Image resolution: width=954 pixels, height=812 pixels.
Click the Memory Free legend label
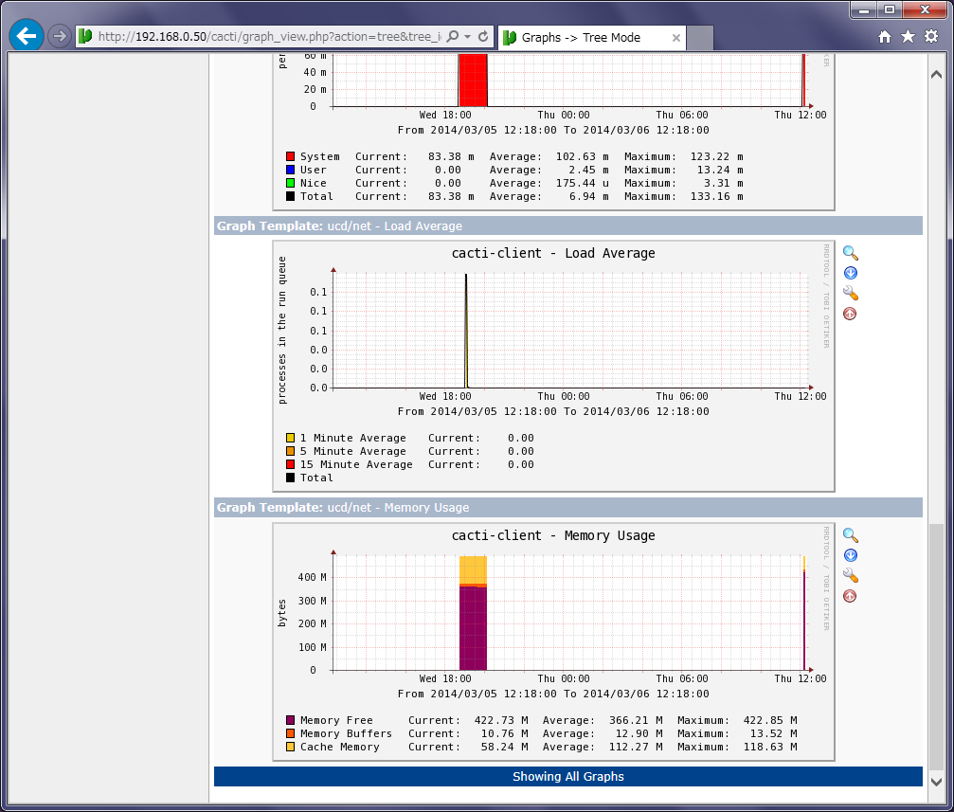[x=336, y=720]
